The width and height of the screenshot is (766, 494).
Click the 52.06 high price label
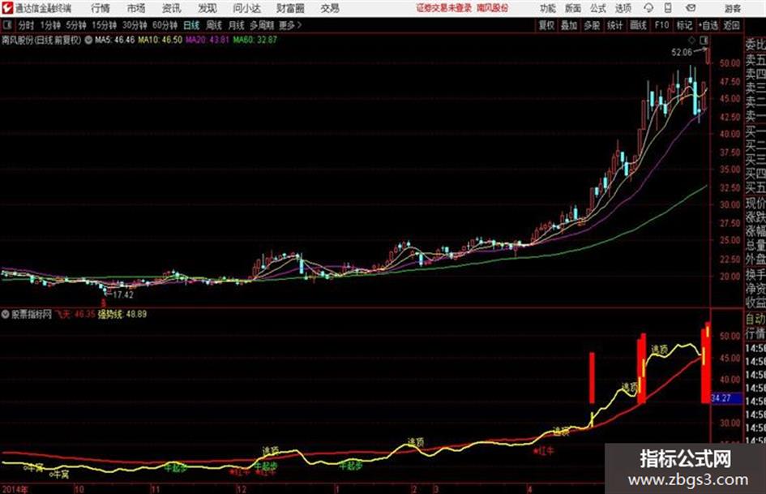682,53
